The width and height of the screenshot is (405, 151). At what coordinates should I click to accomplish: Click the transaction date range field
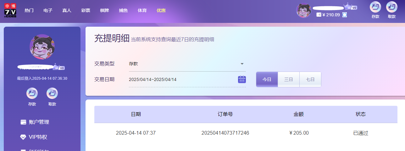tap(182, 80)
